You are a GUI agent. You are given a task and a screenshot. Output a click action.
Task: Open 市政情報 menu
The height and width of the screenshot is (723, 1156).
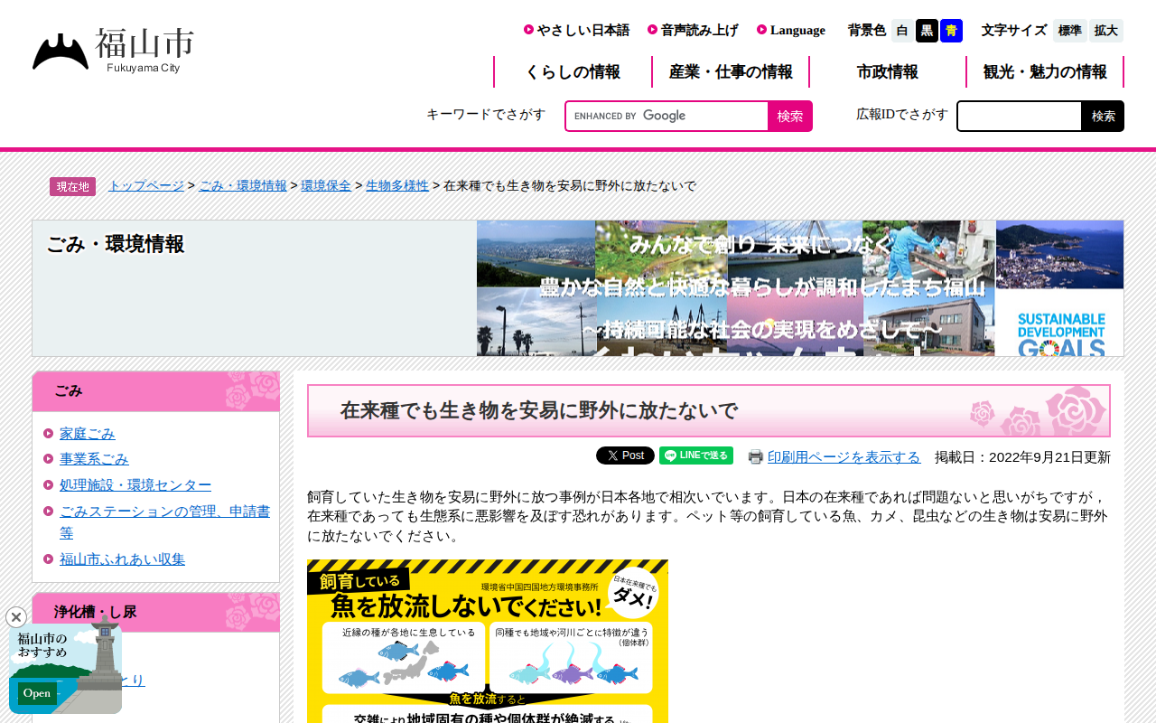click(x=888, y=72)
